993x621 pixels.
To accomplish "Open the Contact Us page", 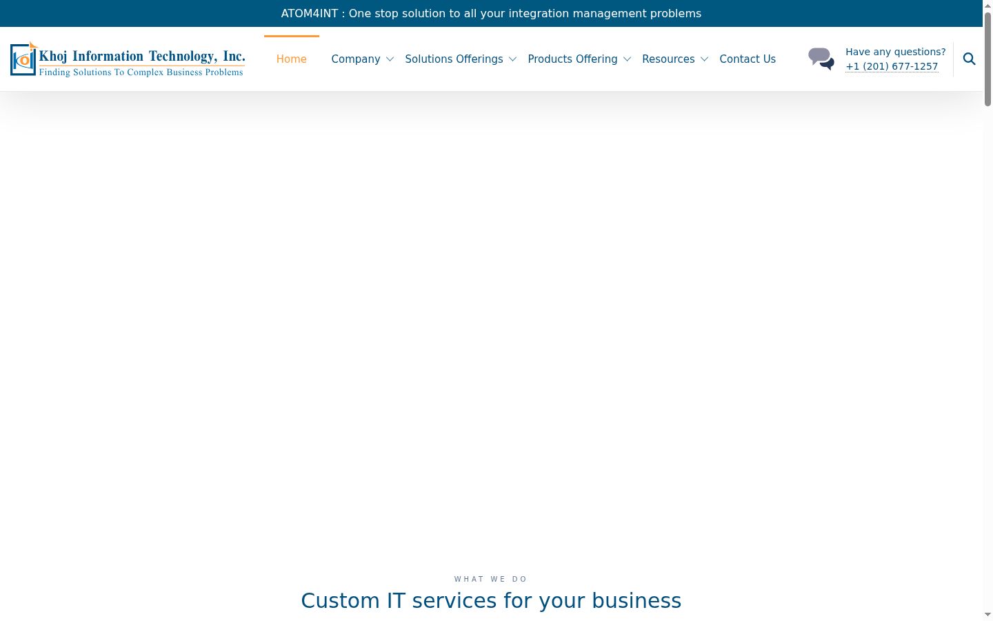I will point(748,59).
